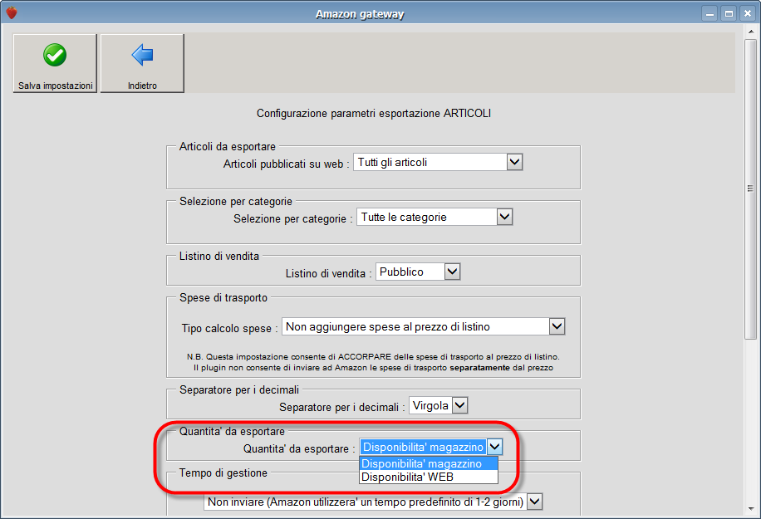This screenshot has width=761, height=519.
Task: Click the Pubblico listino value
Action: 410,272
